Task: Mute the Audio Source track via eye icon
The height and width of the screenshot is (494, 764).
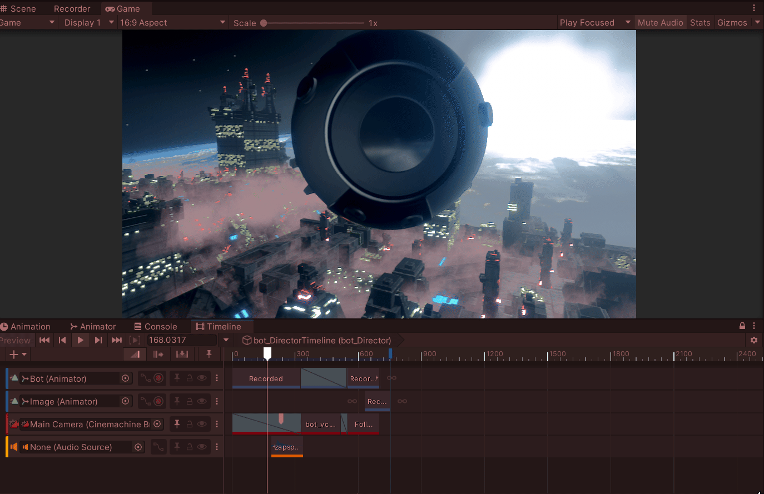Action: 202,447
